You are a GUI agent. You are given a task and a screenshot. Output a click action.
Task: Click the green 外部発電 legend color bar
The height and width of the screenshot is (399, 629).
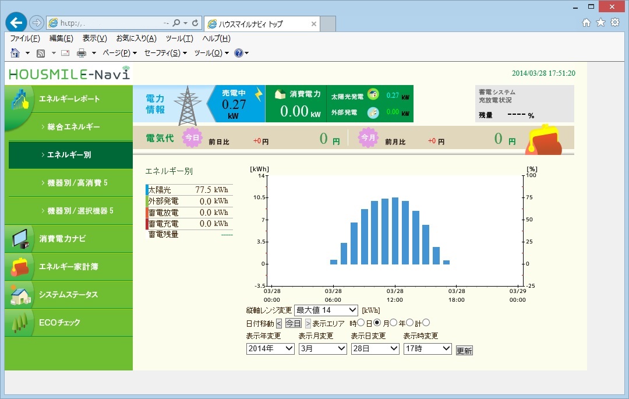click(x=147, y=201)
